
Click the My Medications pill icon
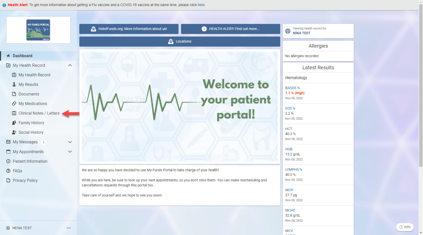(14, 103)
